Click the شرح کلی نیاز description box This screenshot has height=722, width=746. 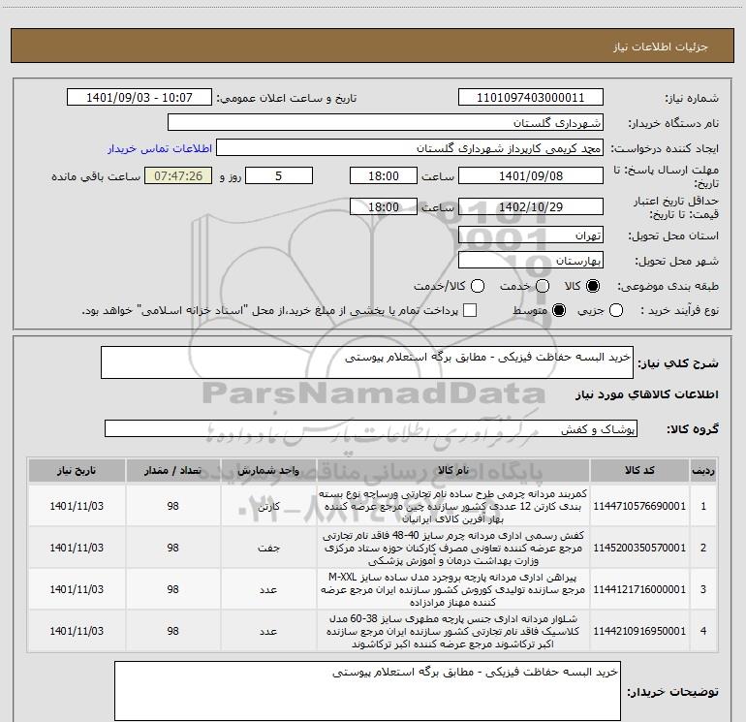coord(367,362)
